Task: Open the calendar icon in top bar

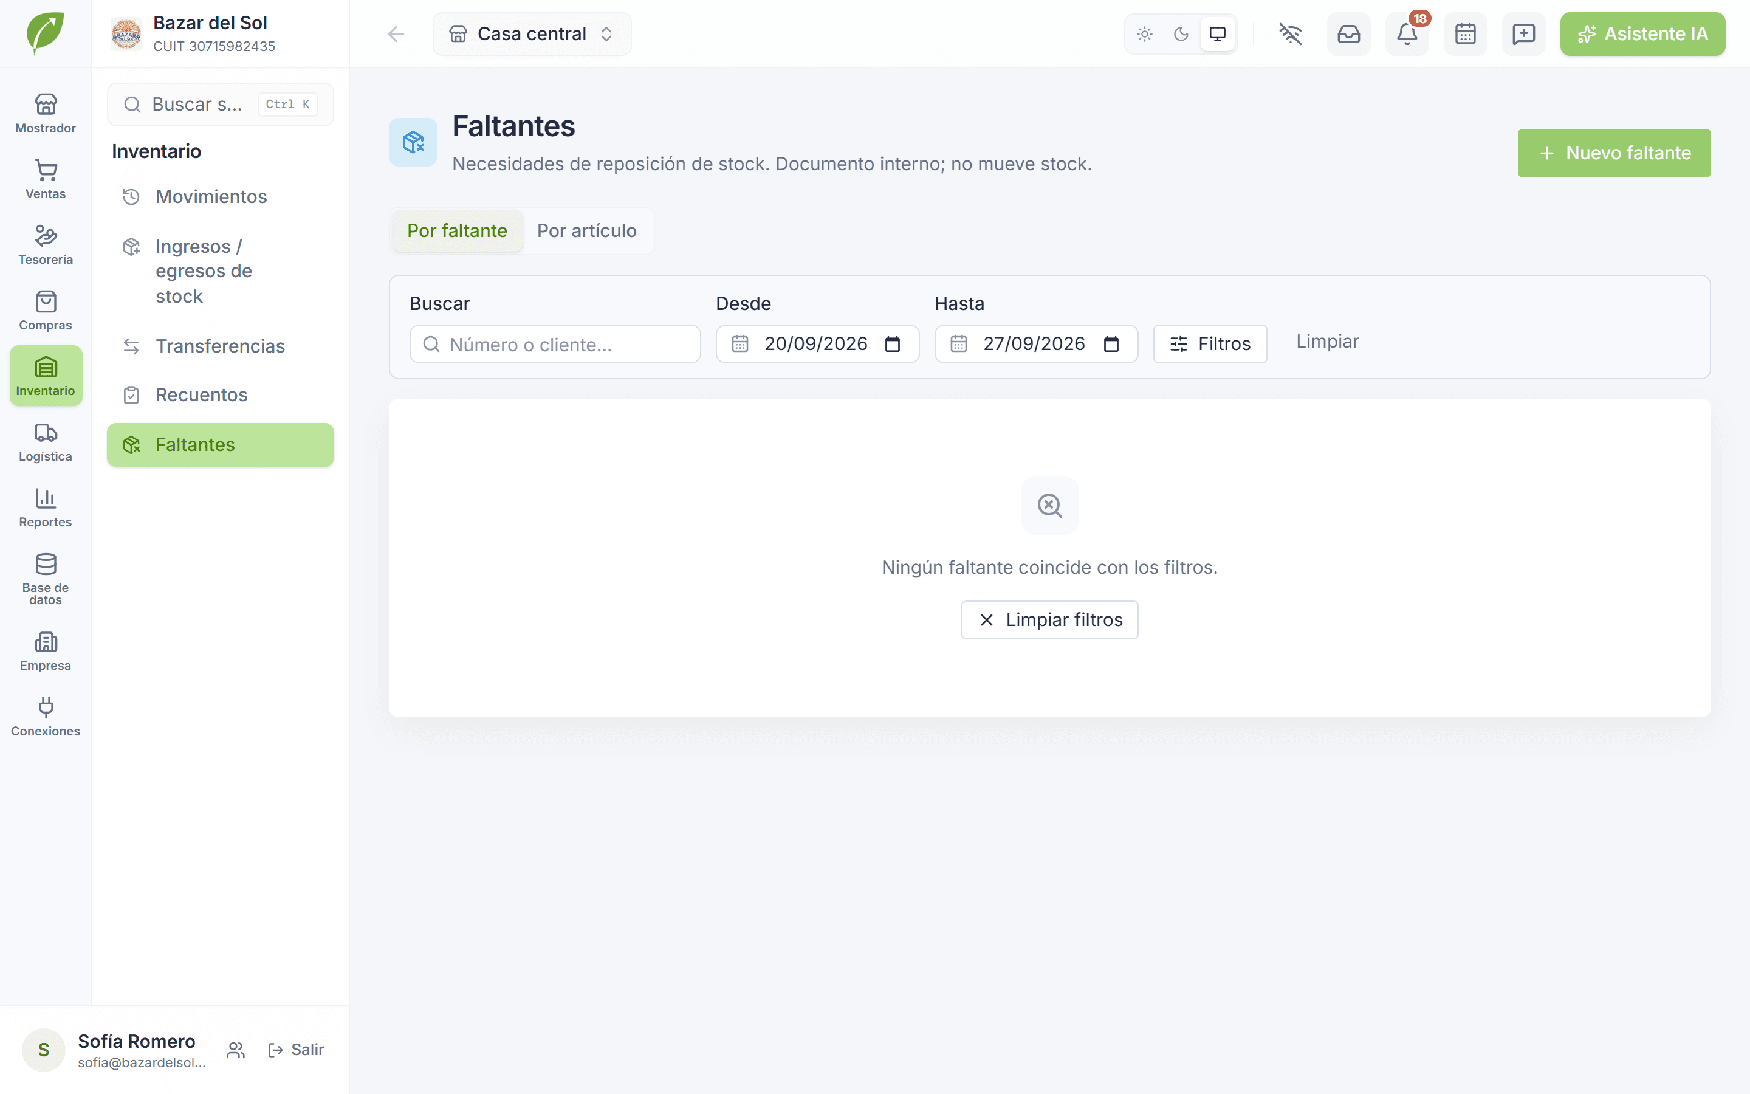Action: (1466, 34)
